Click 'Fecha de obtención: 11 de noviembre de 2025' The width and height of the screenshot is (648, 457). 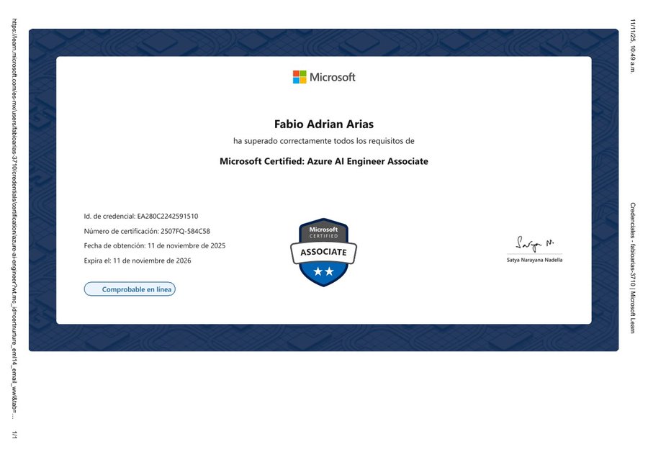pyautogui.click(x=155, y=245)
